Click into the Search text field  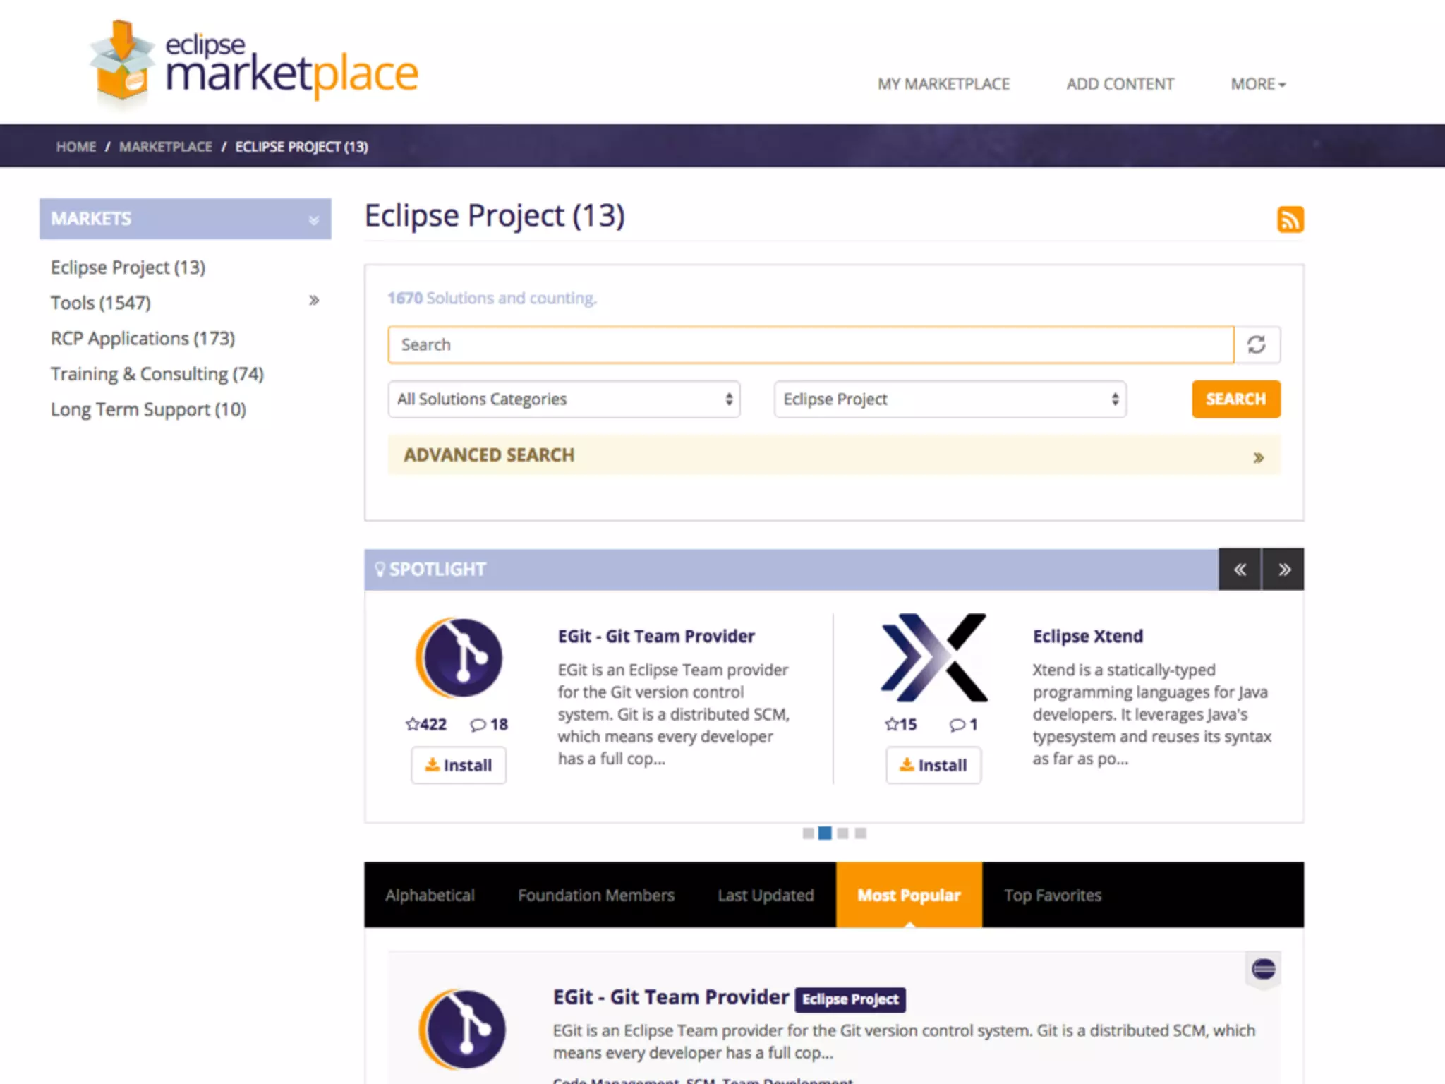point(810,344)
